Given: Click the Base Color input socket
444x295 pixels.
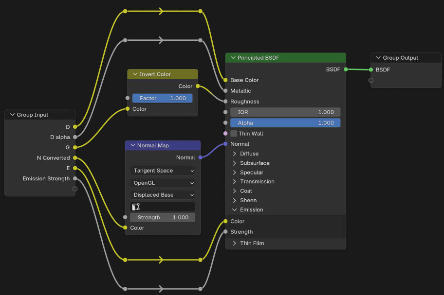Looking at the screenshot, I should [x=225, y=80].
